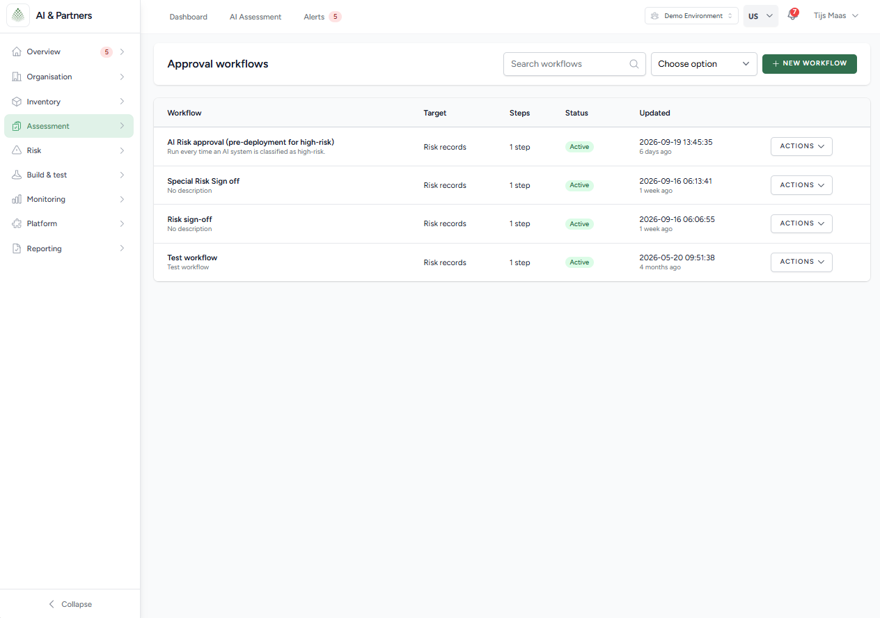Open the Test workflow entry

(192, 257)
